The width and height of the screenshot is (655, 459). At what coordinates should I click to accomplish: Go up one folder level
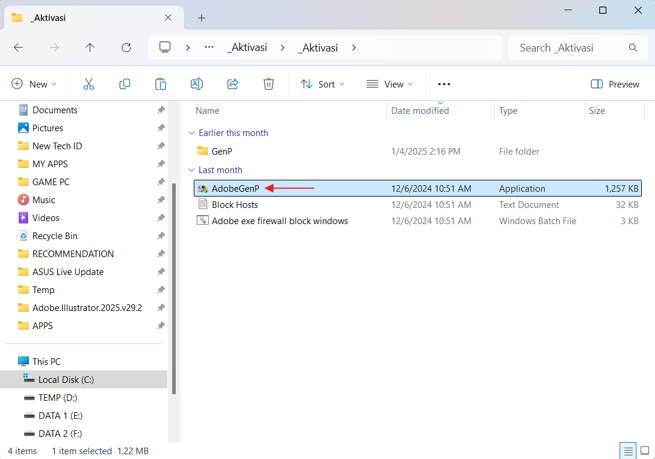click(90, 48)
